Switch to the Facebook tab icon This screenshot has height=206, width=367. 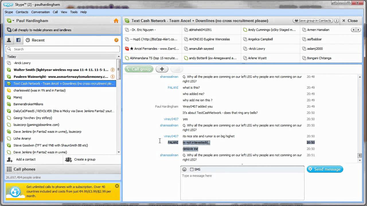tap(18, 40)
